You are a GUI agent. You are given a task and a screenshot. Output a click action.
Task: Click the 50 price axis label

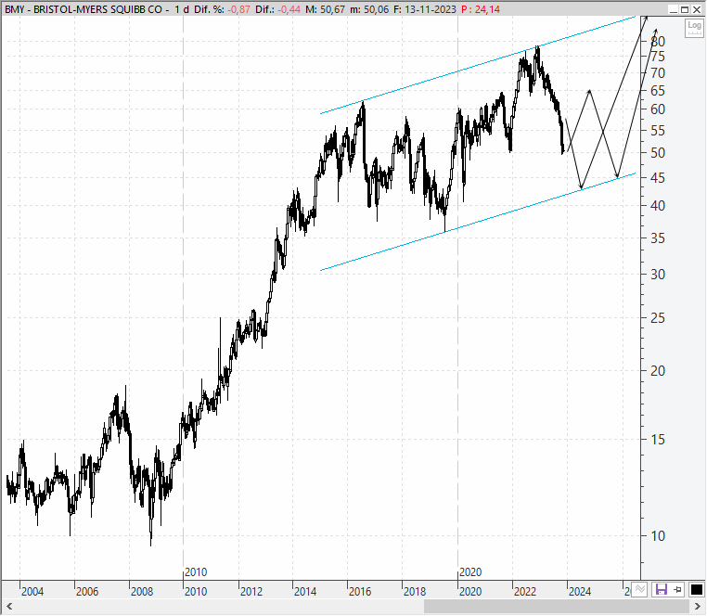pos(658,153)
